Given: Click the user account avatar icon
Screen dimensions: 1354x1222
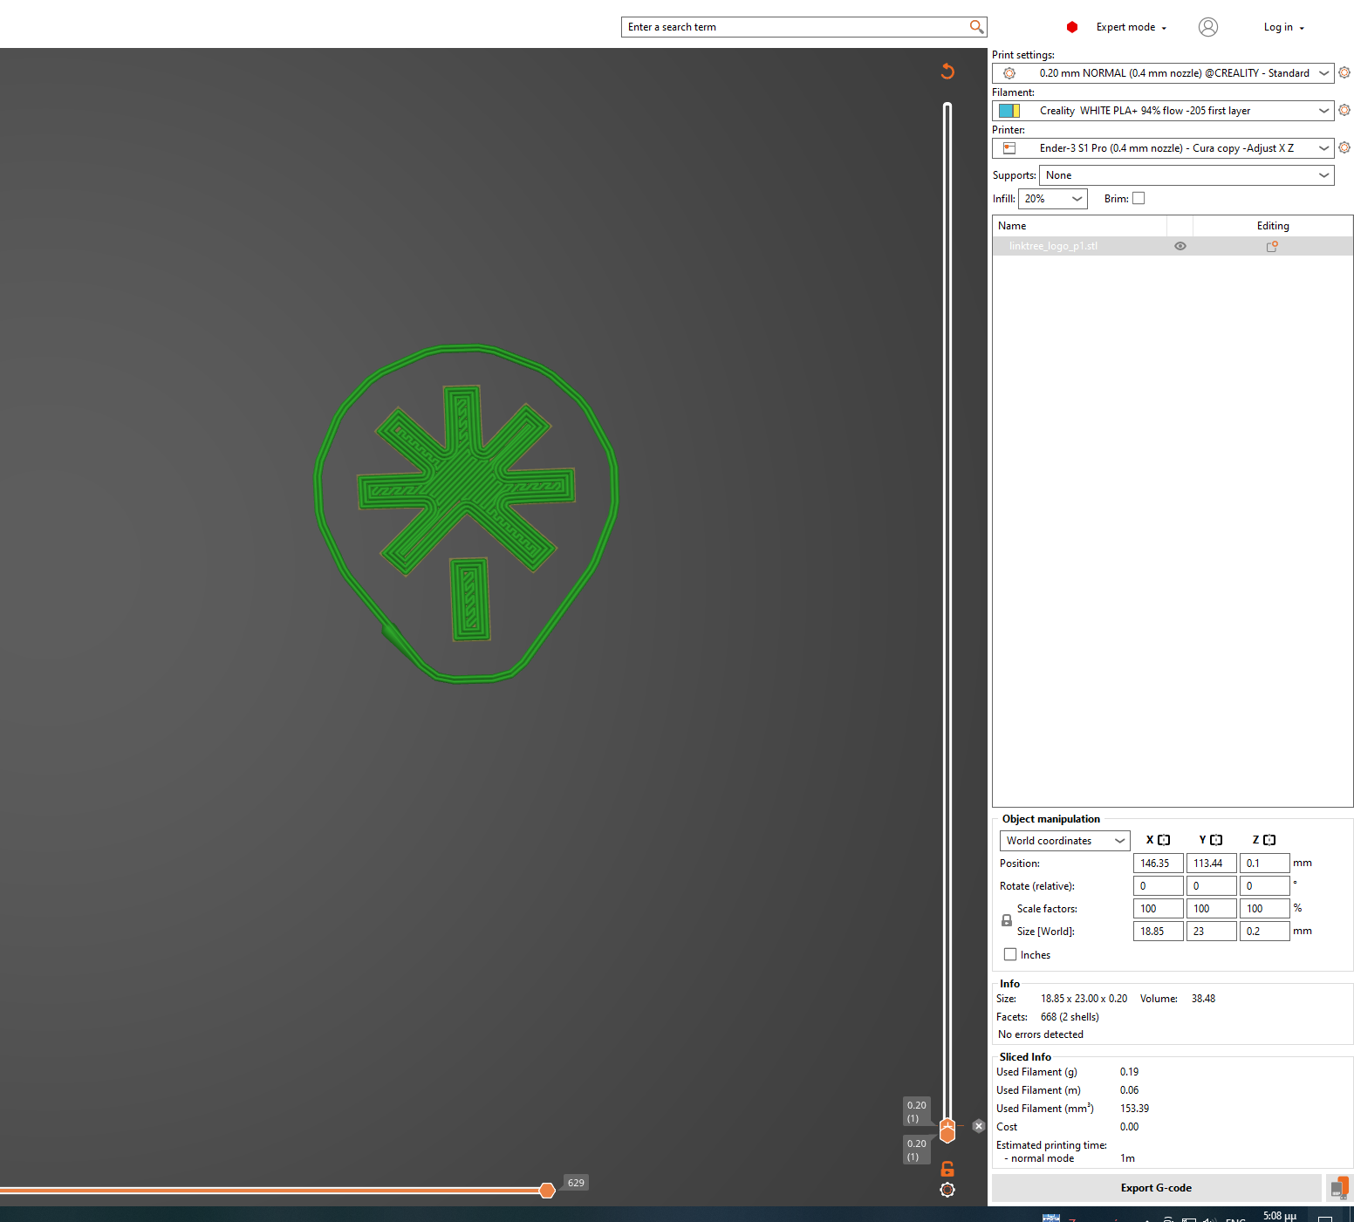Looking at the screenshot, I should pyautogui.click(x=1208, y=27).
